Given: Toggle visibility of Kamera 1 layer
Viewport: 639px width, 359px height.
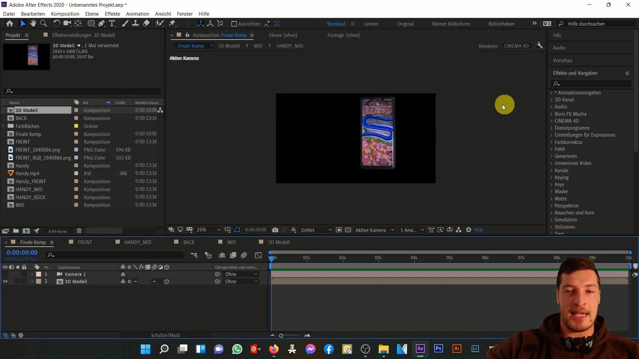Looking at the screenshot, I should tap(5, 274).
